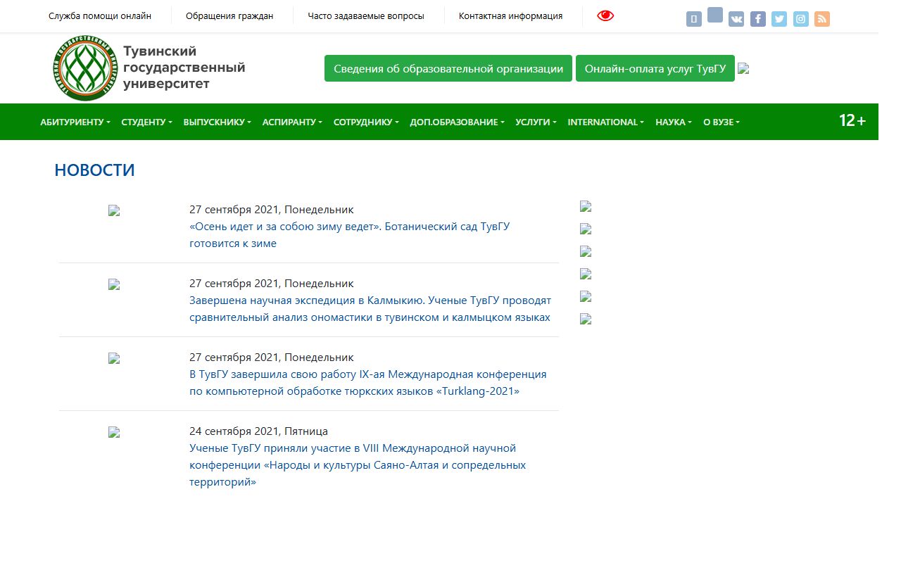Expand the СТУДЕНТУ dropdown menu
Screen dimensions: 901x563
146,122
